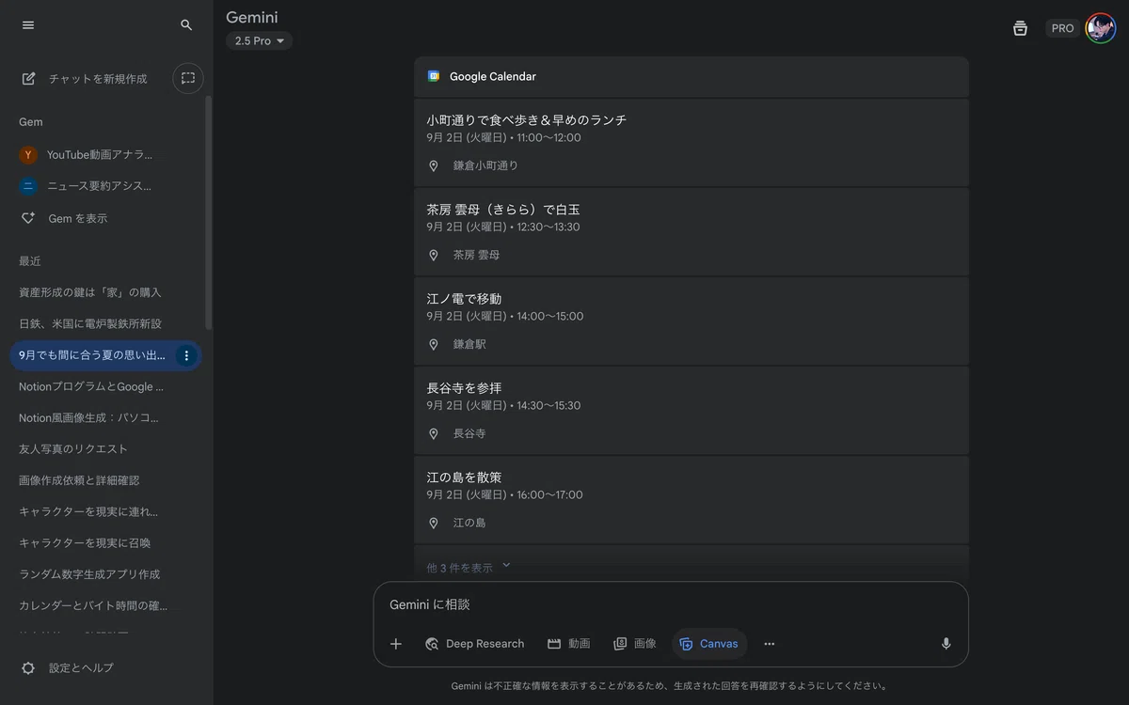1129x705 pixels.
Task: Open the 2.5 Pro model dropdown
Action: (259, 40)
